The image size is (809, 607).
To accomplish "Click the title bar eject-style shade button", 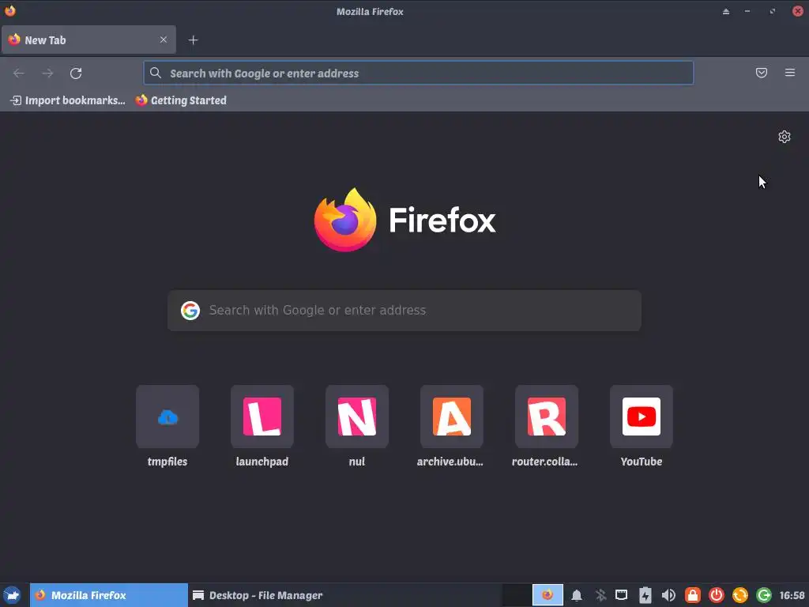I will 726,11.
